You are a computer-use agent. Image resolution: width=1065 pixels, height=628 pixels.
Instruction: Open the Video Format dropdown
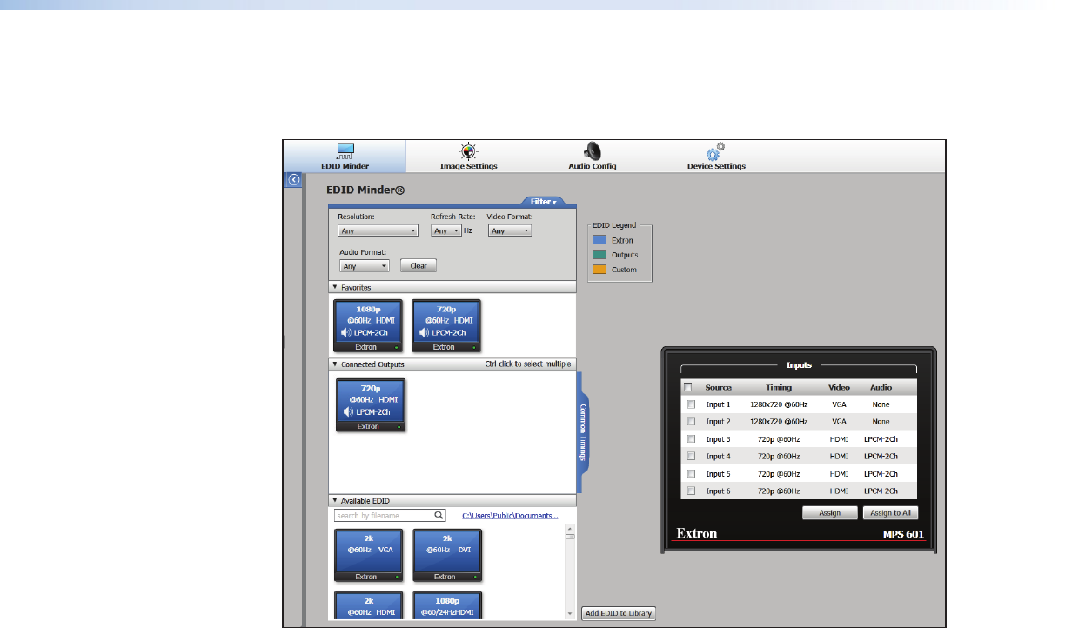point(510,231)
